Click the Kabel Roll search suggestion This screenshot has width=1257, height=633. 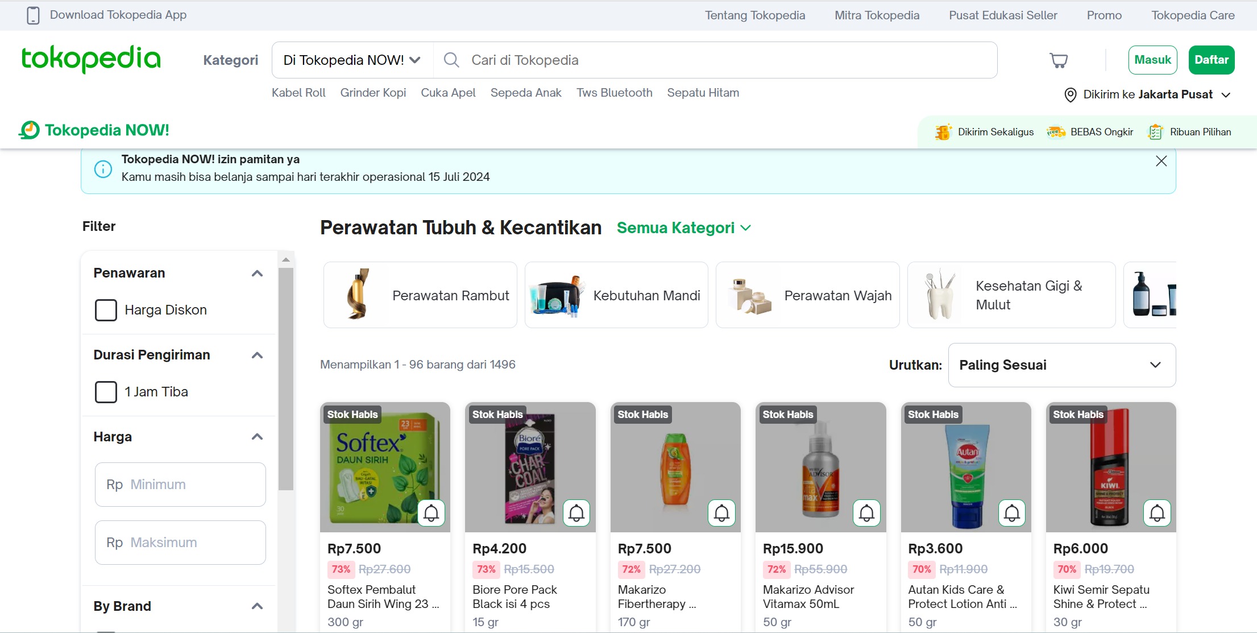point(298,93)
